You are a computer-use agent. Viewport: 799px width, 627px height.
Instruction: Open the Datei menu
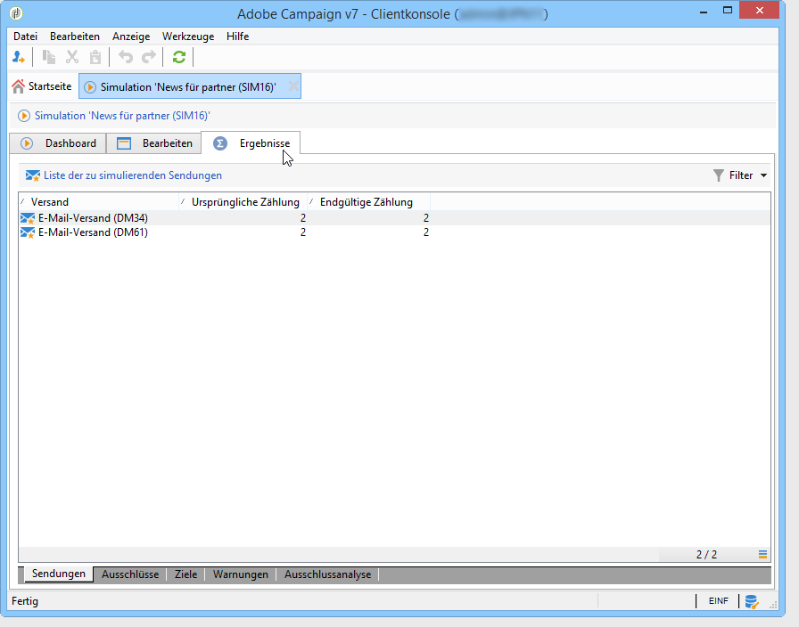(x=26, y=37)
